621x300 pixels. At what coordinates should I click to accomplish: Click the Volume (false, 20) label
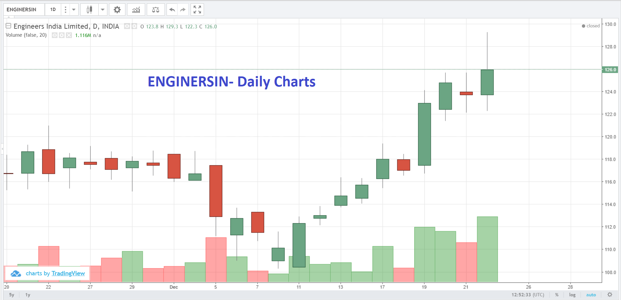26,35
